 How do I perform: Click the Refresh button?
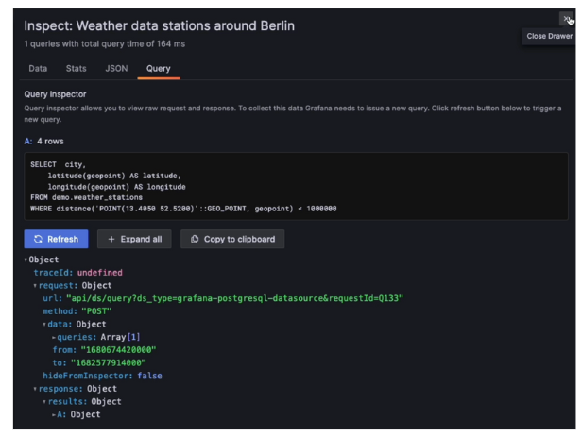pos(56,239)
